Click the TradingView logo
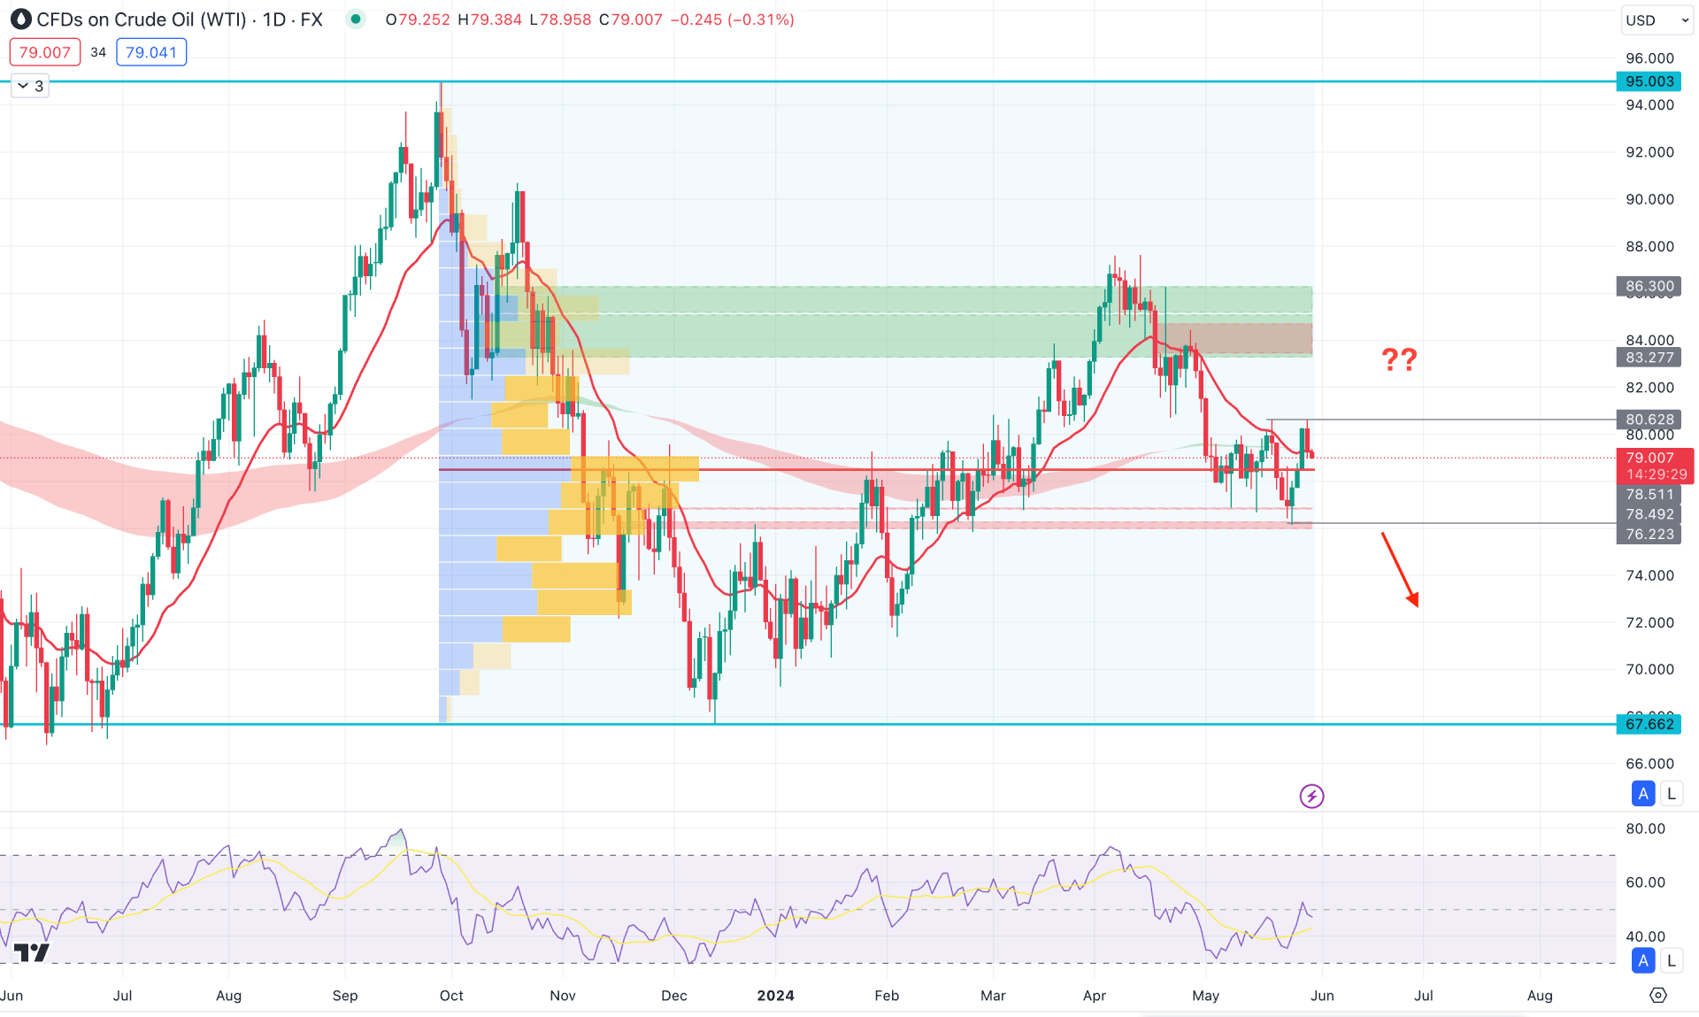This screenshot has height=1017, width=1699. point(32,952)
